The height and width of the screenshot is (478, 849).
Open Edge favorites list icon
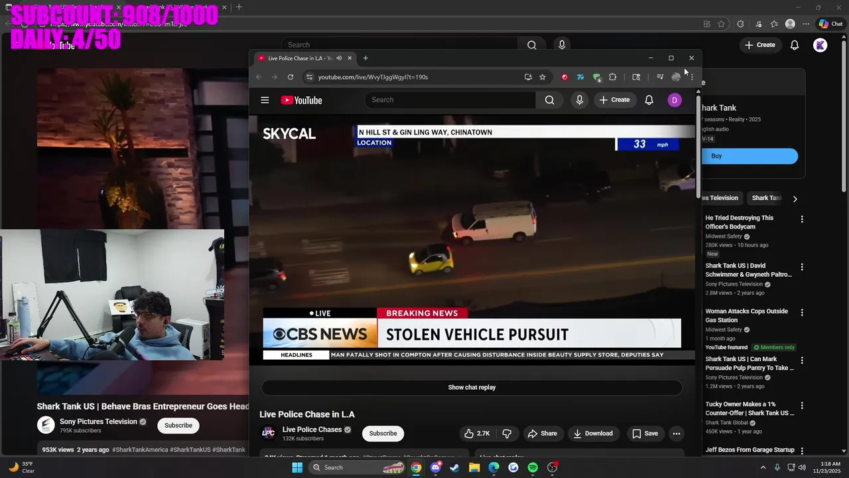click(774, 24)
